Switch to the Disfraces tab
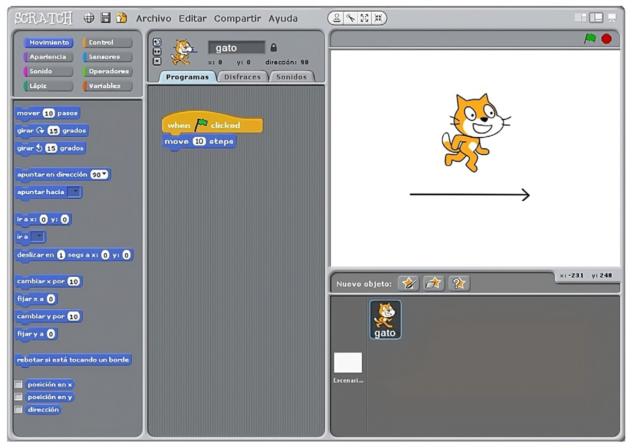Image resolution: width=630 pixels, height=447 pixels. (x=242, y=77)
